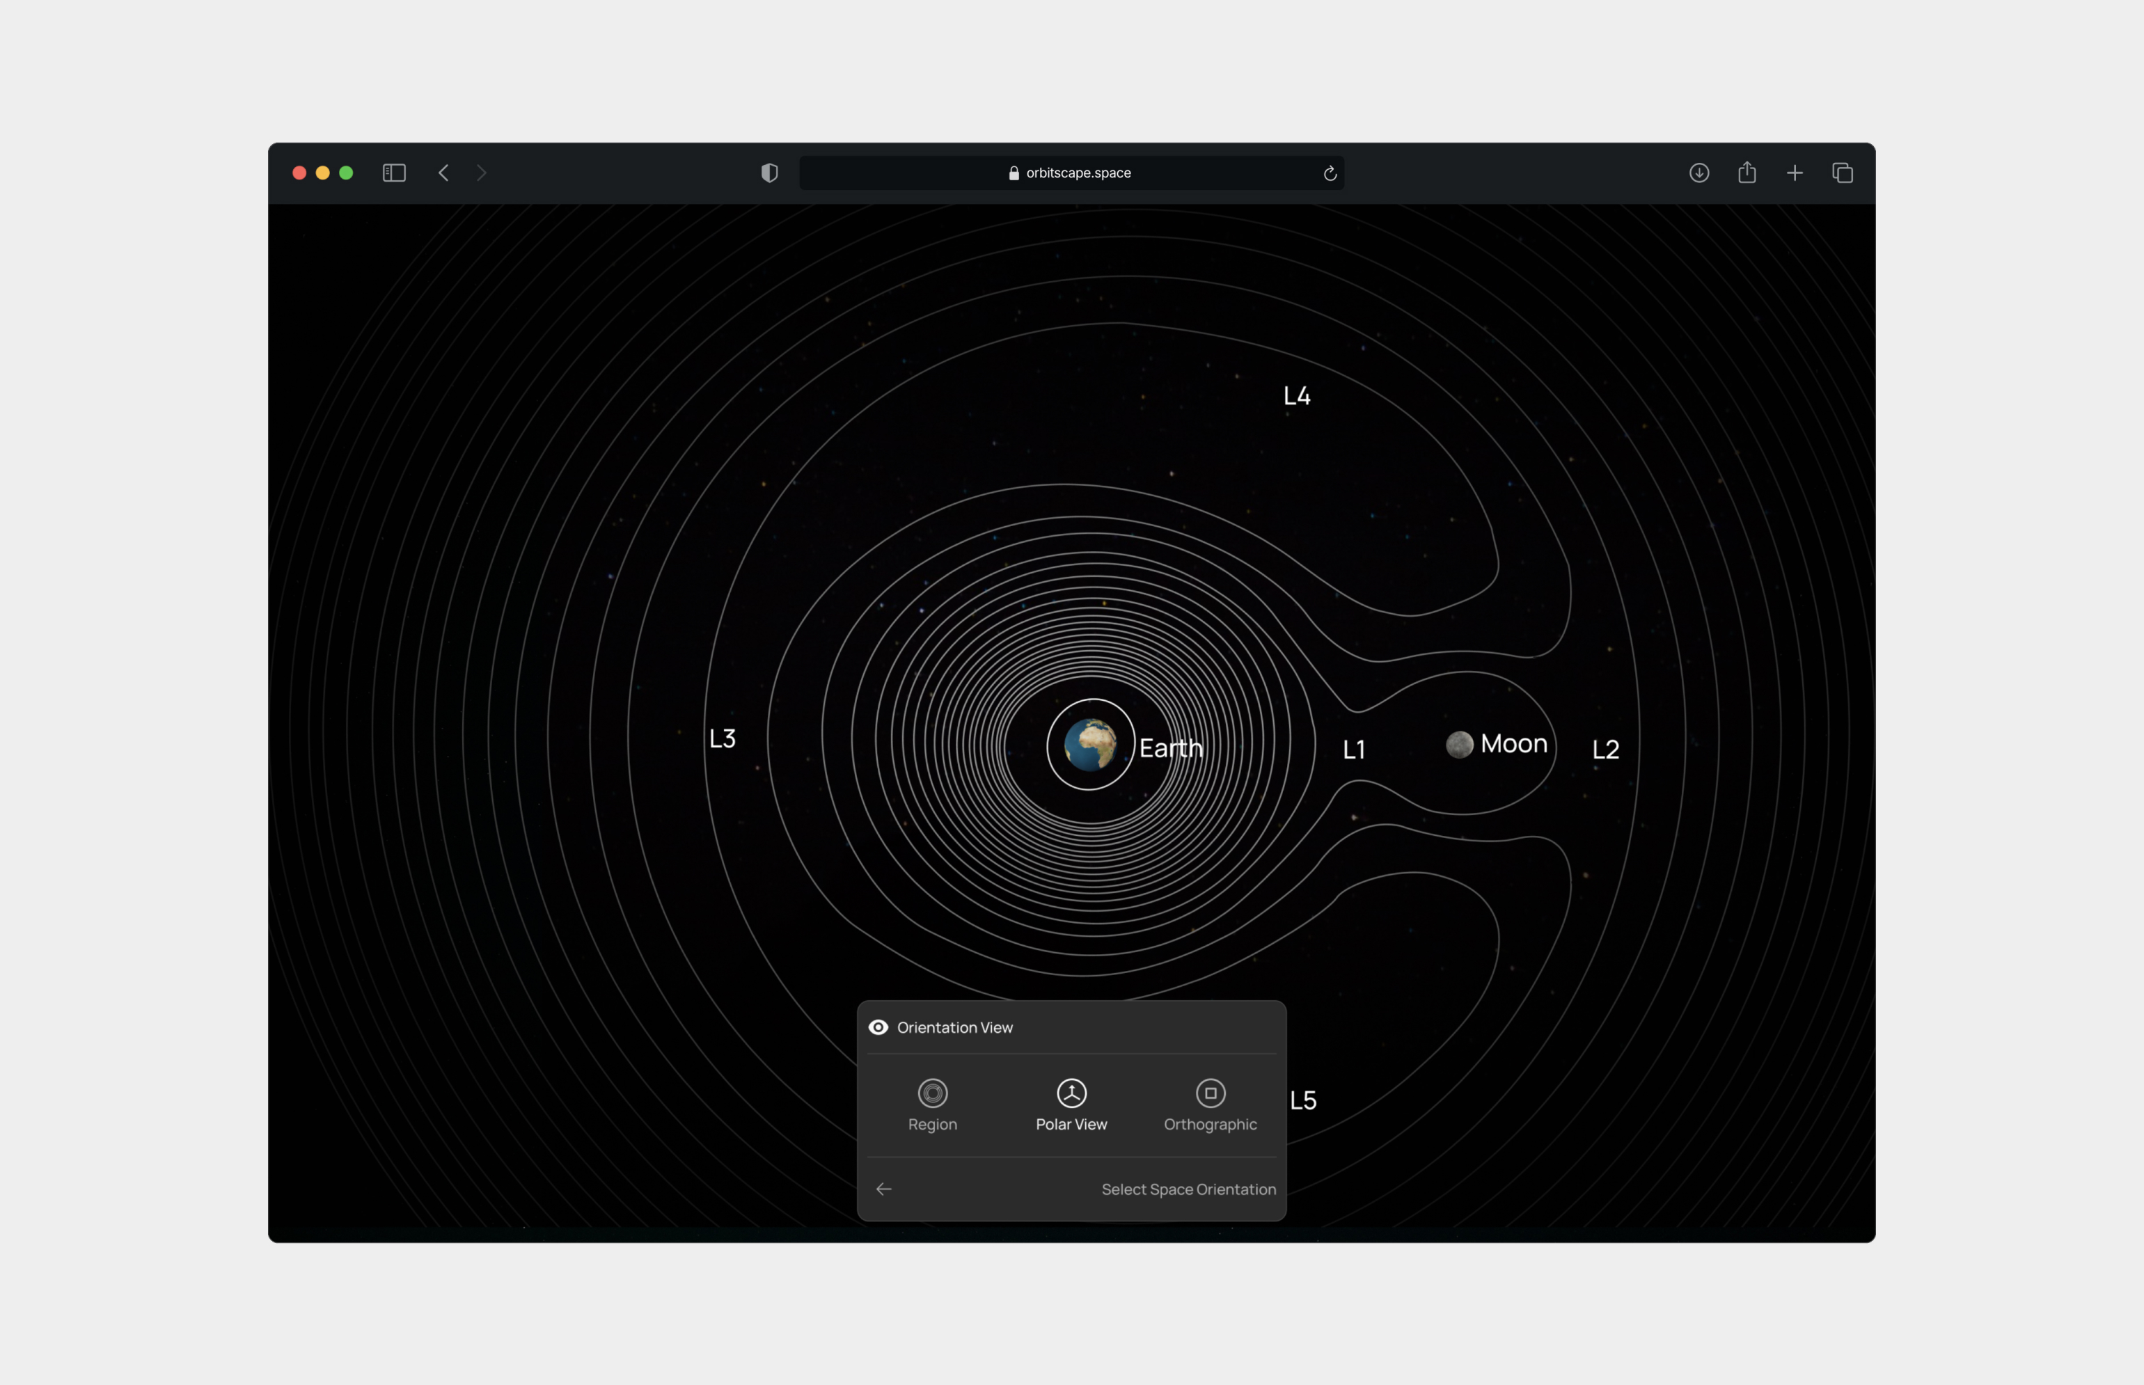Open a new tab with the plus icon
This screenshot has width=2144, height=1385.
tap(1795, 173)
